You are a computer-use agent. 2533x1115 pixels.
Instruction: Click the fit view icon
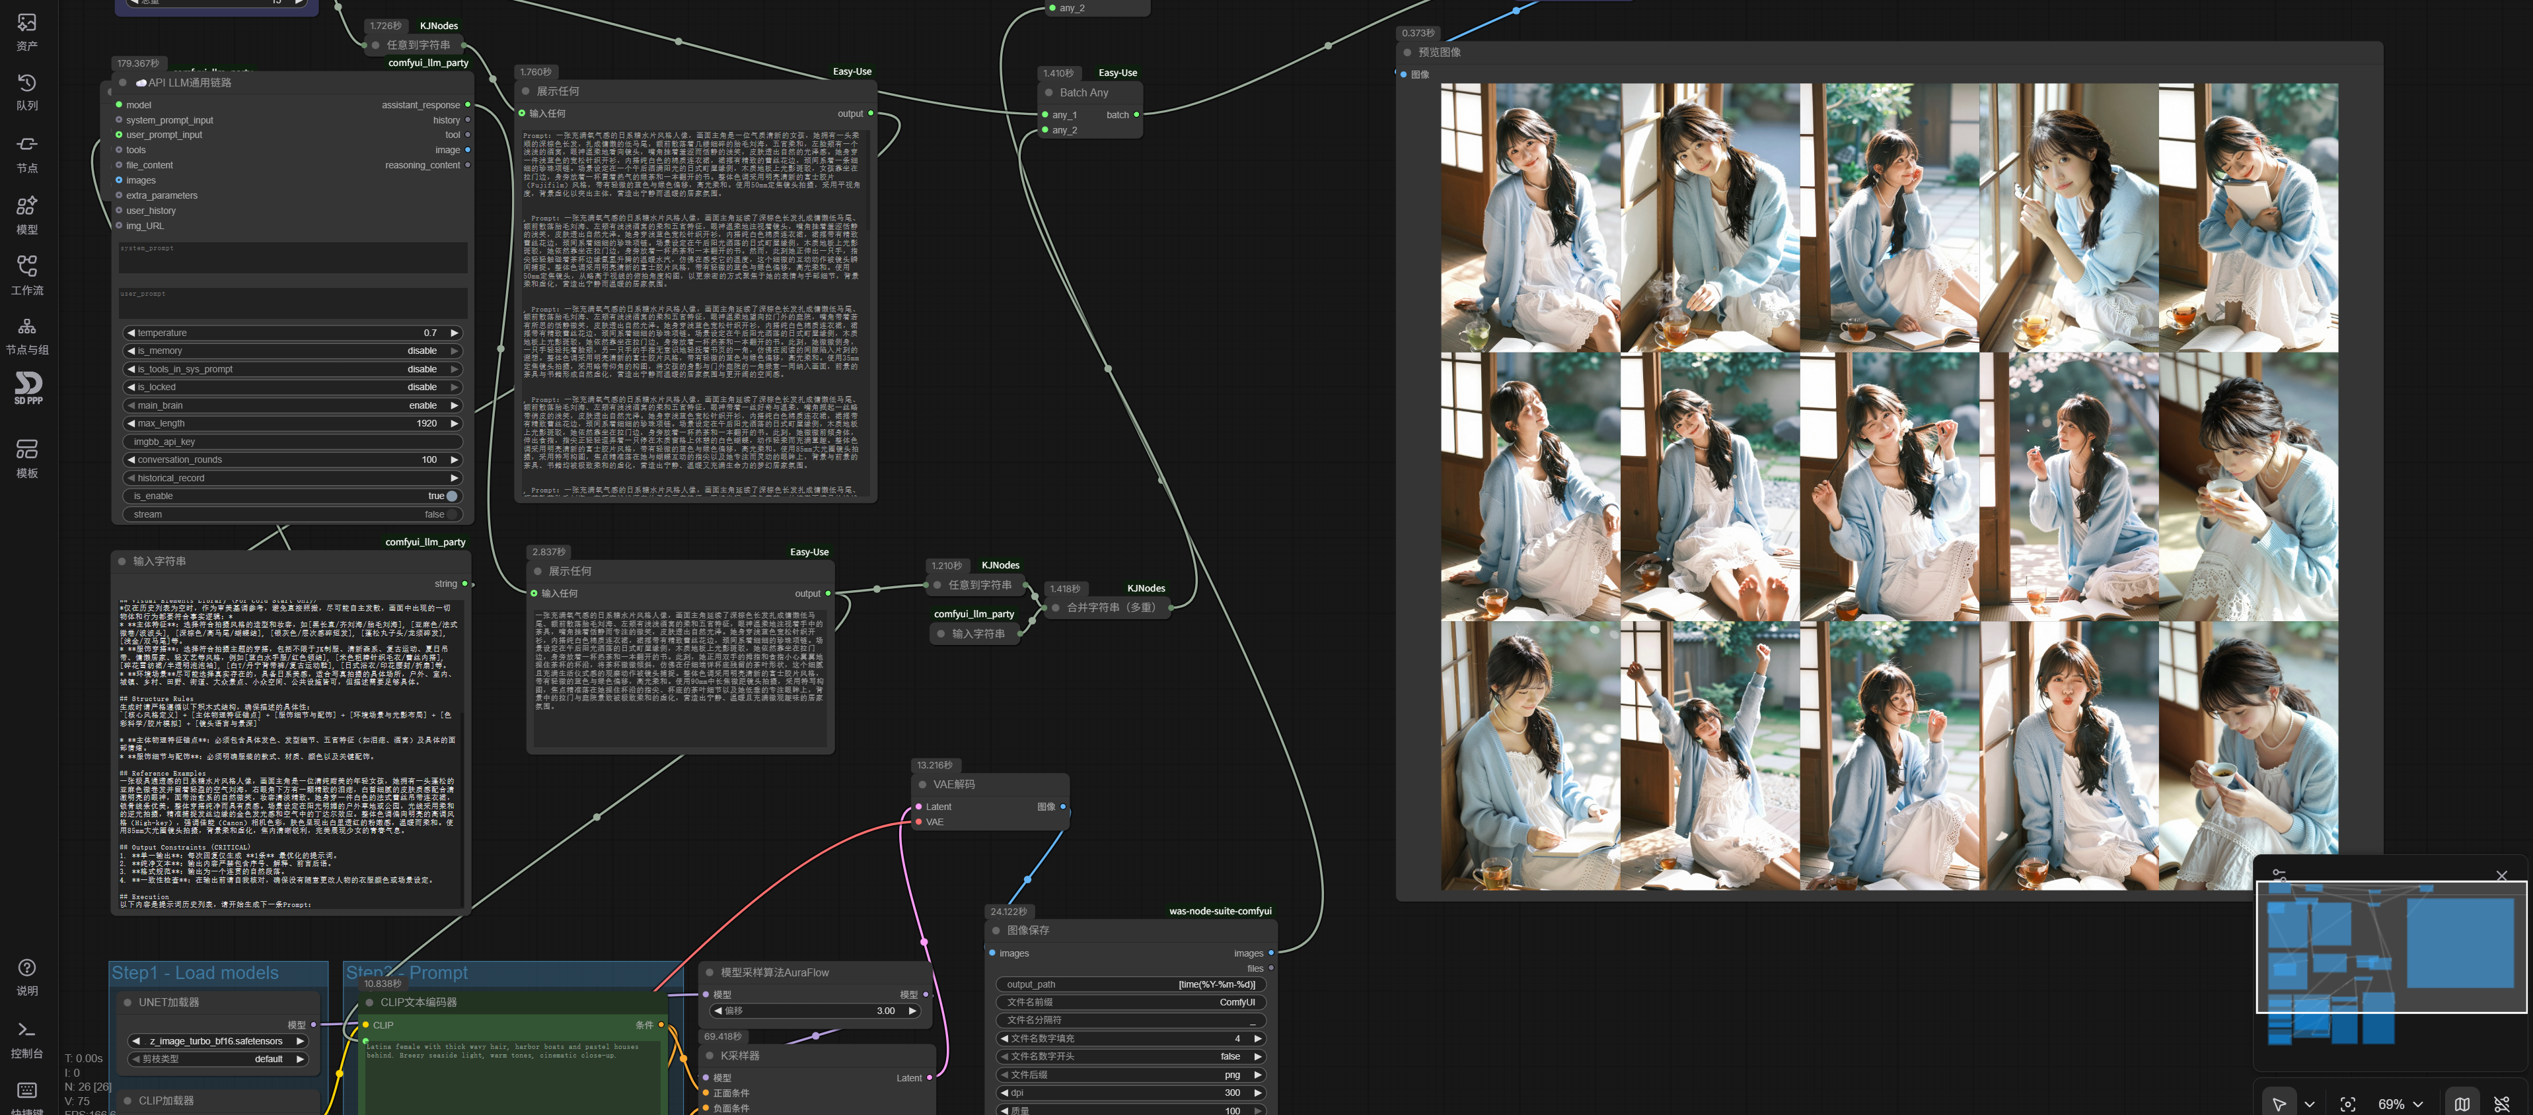pyautogui.click(x=2347, y=1104)
